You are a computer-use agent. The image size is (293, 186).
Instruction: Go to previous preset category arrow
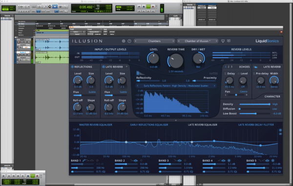(136, 41)
